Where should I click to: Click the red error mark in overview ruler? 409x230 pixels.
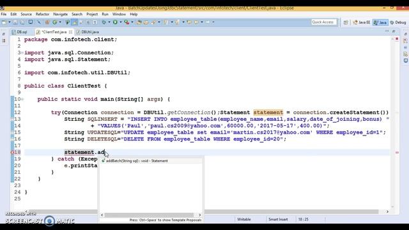pos(397,152)
